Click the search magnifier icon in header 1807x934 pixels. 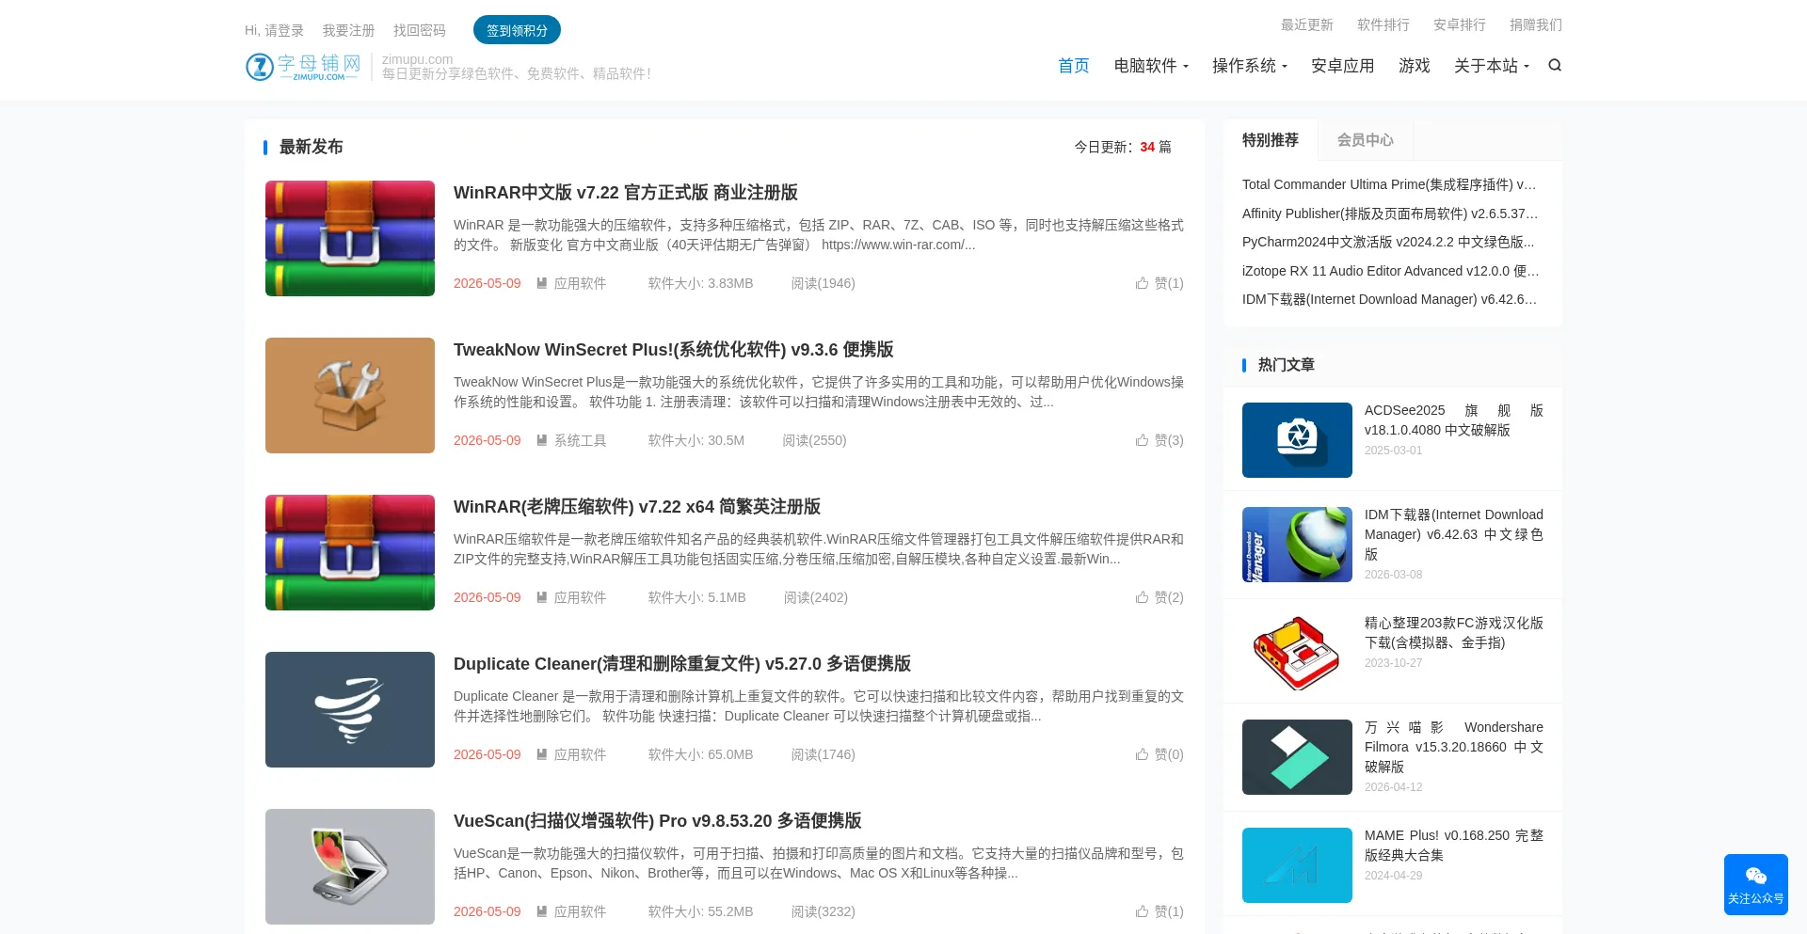tap(1555, 65)
